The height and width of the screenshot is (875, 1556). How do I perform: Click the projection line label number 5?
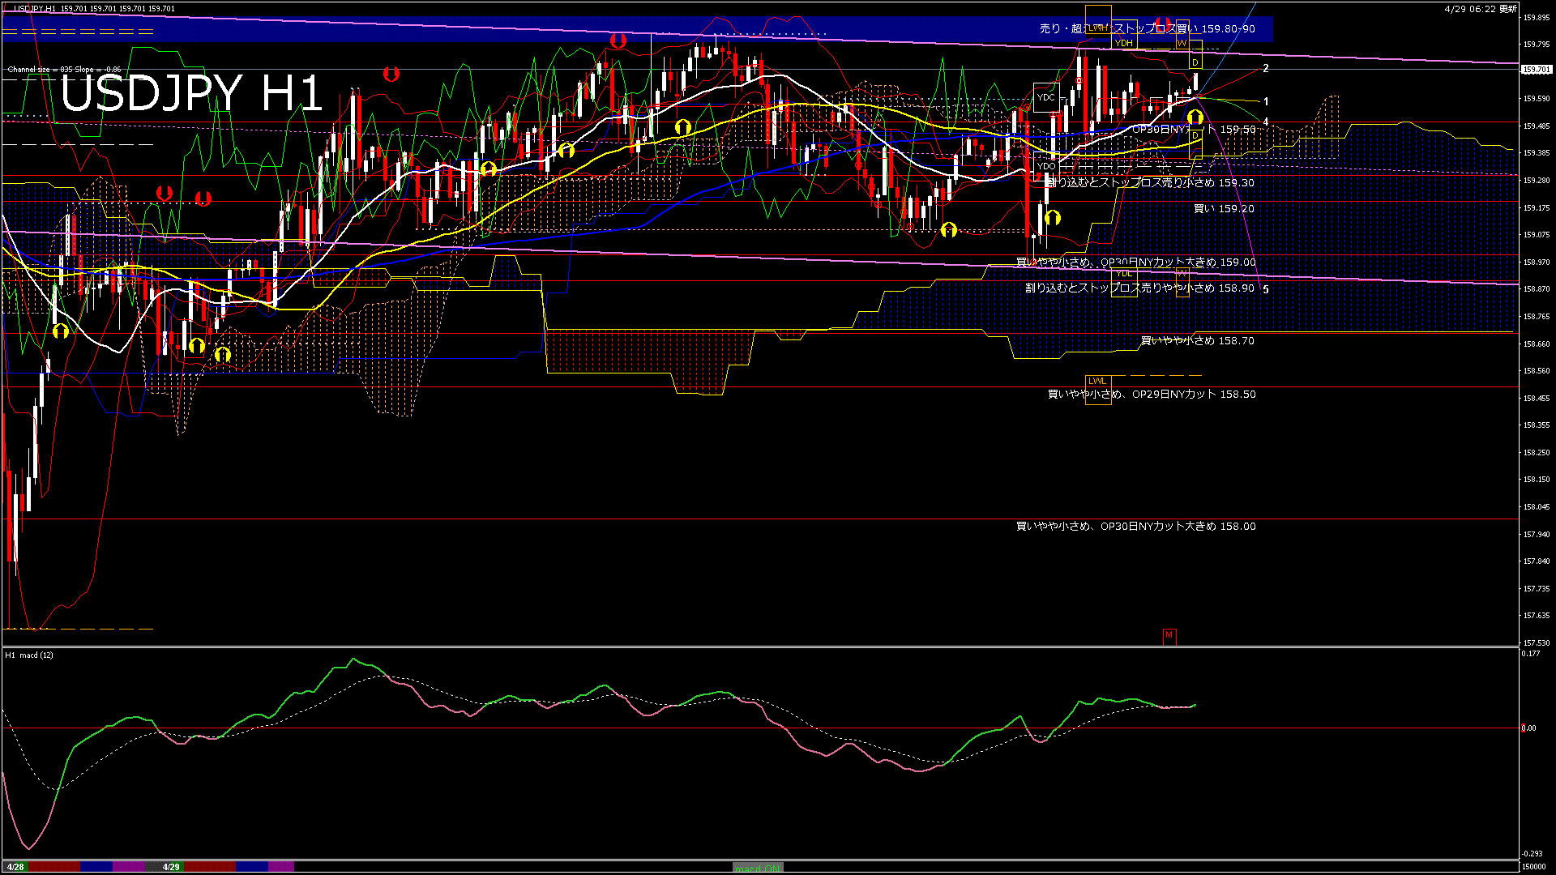(1266, 289)
